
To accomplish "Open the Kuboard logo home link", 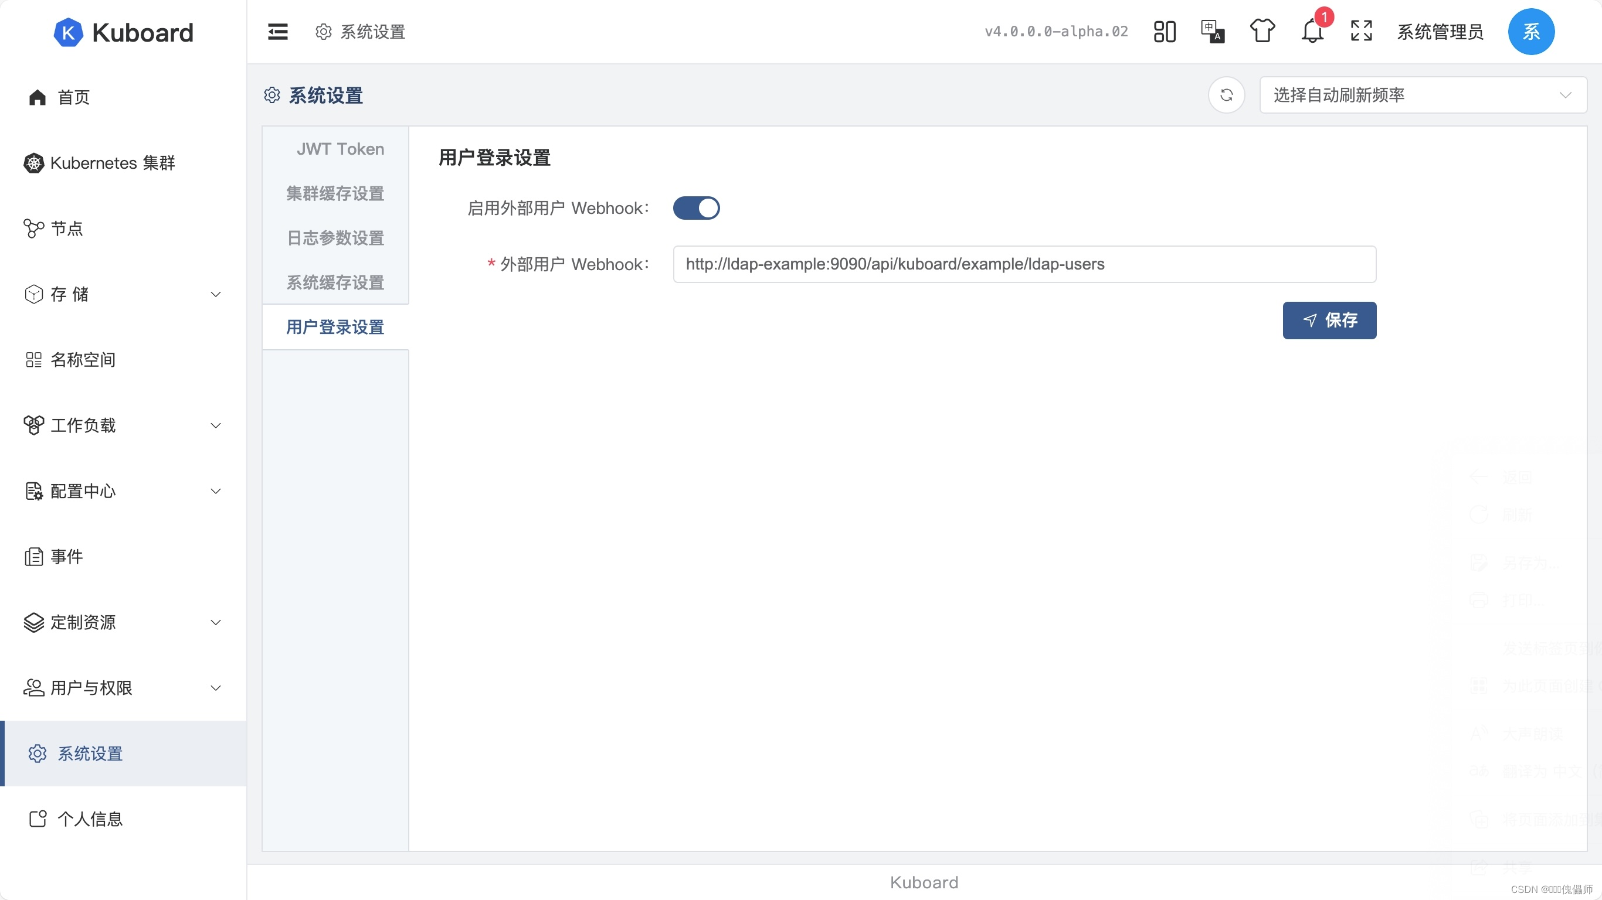I will click(x=124, y=32).
